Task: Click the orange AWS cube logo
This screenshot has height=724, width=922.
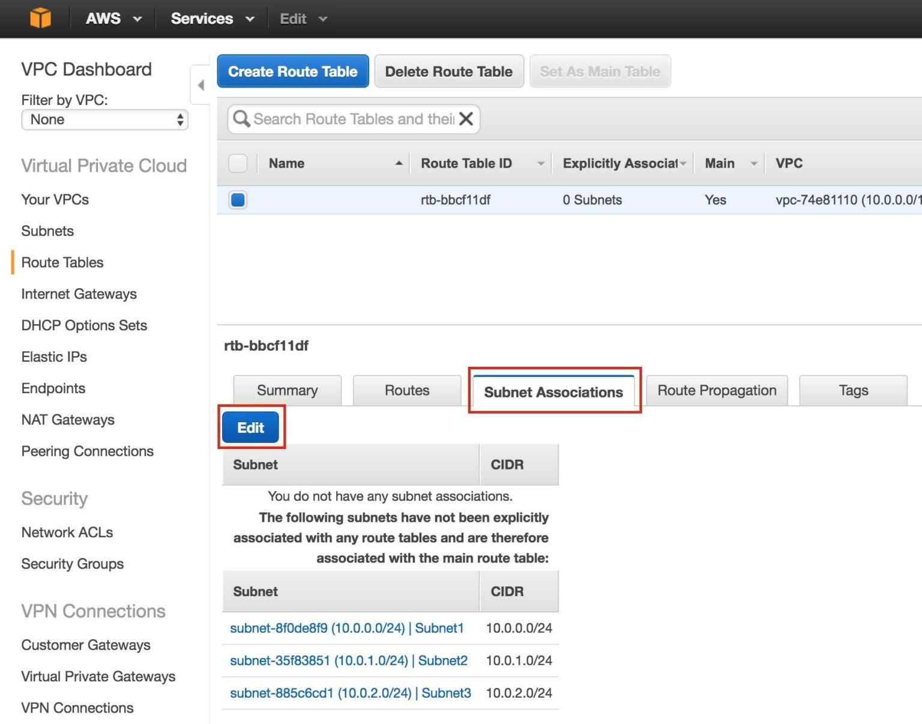Action: pyautogui.click(x=40, y=18)
